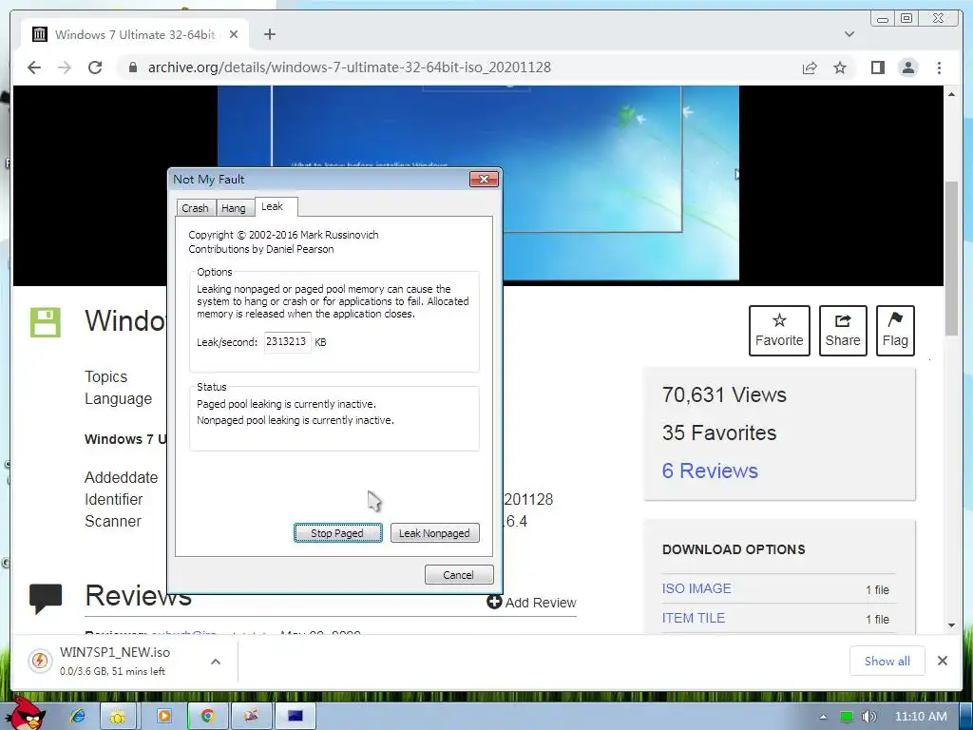Image resolution: width=973 pixels, height=730 pixels.
Task: Reload the archive.org page
Action: (x=95, y=67)
